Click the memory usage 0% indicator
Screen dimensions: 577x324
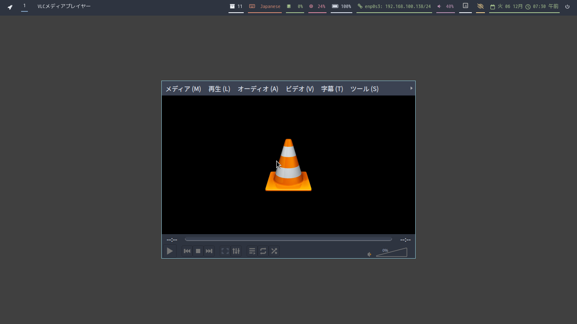[295, 6]
